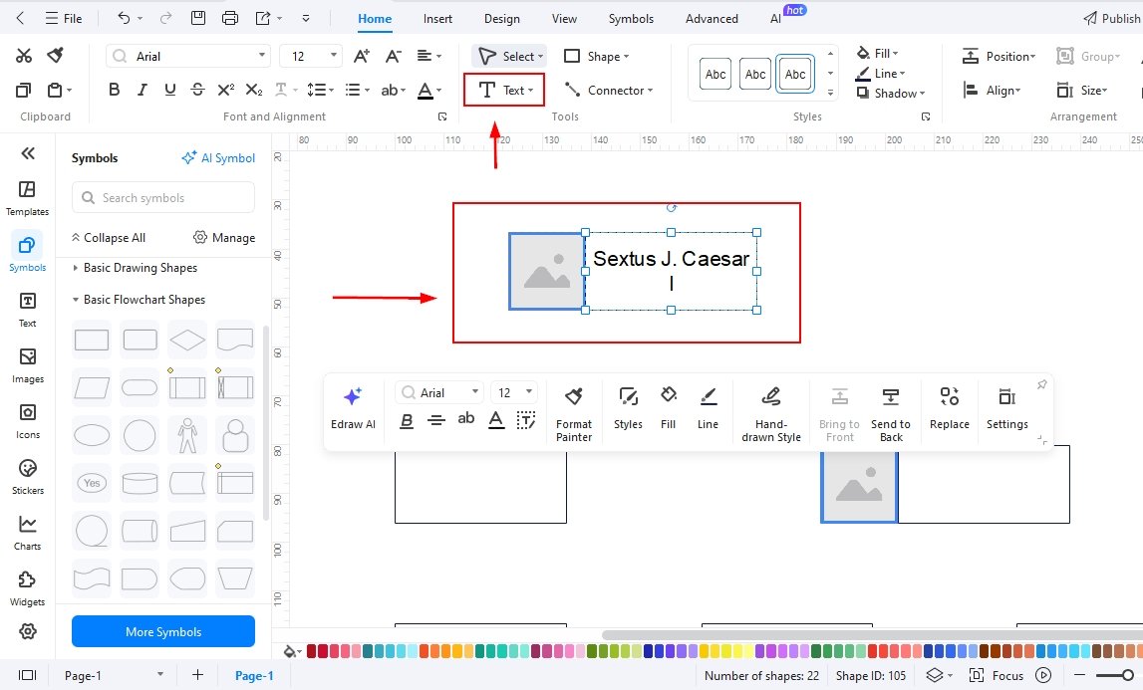Click Collapse All in Symbols panel
The height and width of the screenshot is (690, 1143).
pyautogui.click(x=108, y=238)
